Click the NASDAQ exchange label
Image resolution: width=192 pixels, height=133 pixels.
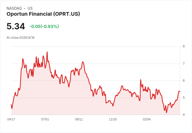(14, 8)
